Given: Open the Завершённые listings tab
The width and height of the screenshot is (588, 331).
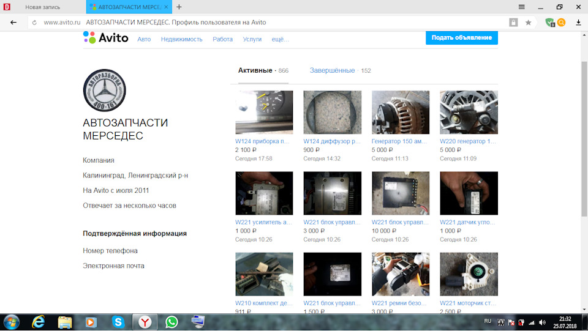Looking at the screenshot, I should pyautogui.click(x=340, y=70).
